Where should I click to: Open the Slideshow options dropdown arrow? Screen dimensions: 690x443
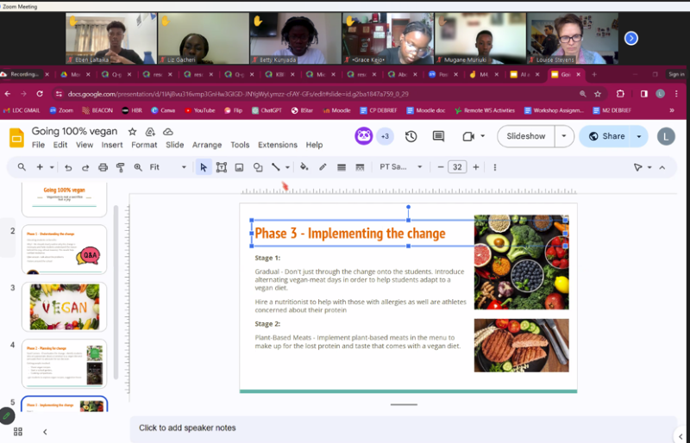click(x=564, y=136)
